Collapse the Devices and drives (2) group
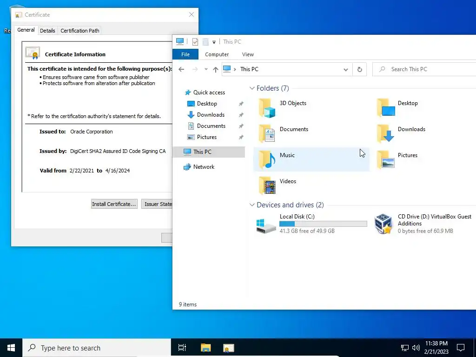The width and height of the screenshot is (476, 357). click(x=252, y=205)
